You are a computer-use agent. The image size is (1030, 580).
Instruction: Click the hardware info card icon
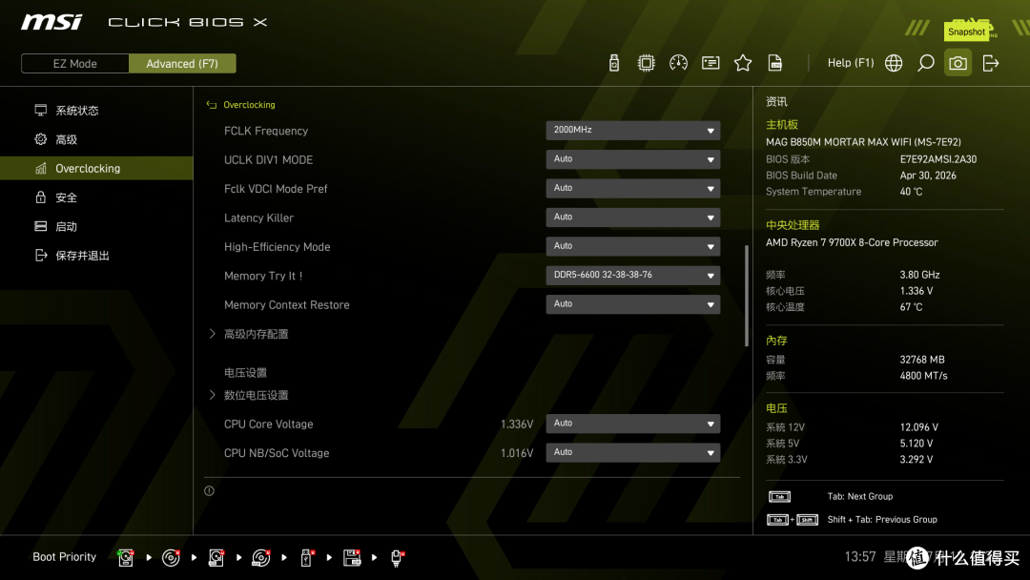711,63
